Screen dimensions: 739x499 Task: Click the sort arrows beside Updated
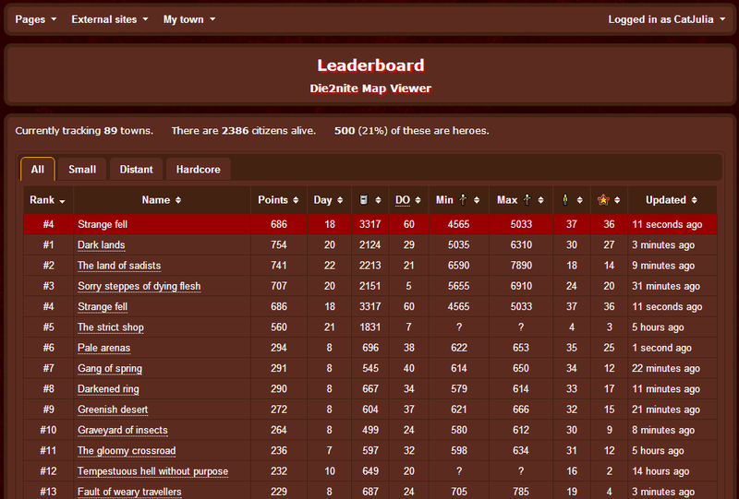695,200
